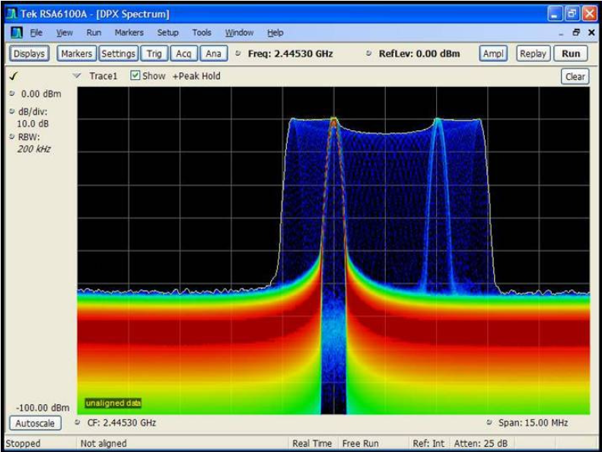Click the knob icon beside dB/div
This screenshot has width=602, height=452.
pos(11,112)
